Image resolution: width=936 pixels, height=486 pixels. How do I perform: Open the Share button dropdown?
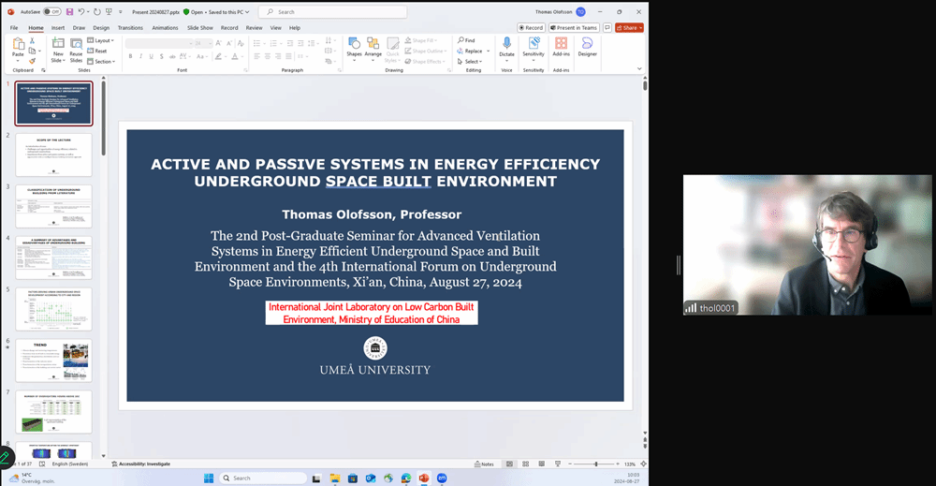641,27
